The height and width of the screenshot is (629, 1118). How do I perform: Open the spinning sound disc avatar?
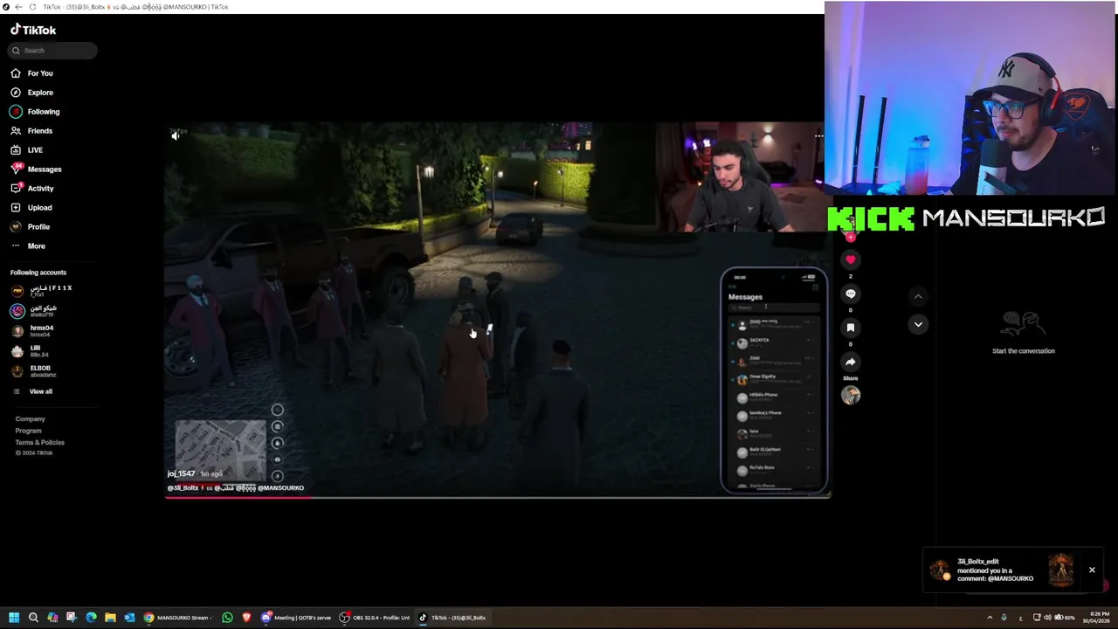pyautogui.click(x=851, y=395)
